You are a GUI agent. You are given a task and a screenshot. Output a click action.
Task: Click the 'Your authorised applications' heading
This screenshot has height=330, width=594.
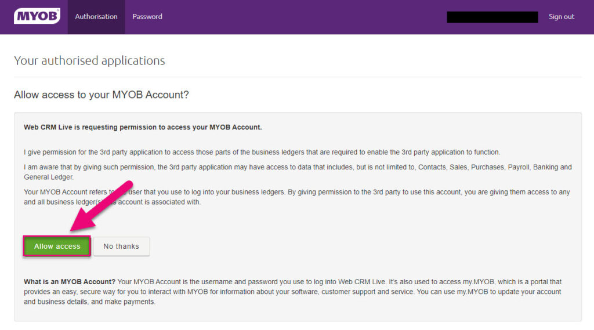[89, 61]
